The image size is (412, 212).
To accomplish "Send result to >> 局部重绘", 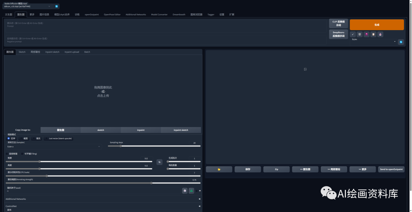I will (x=334, y=169).
